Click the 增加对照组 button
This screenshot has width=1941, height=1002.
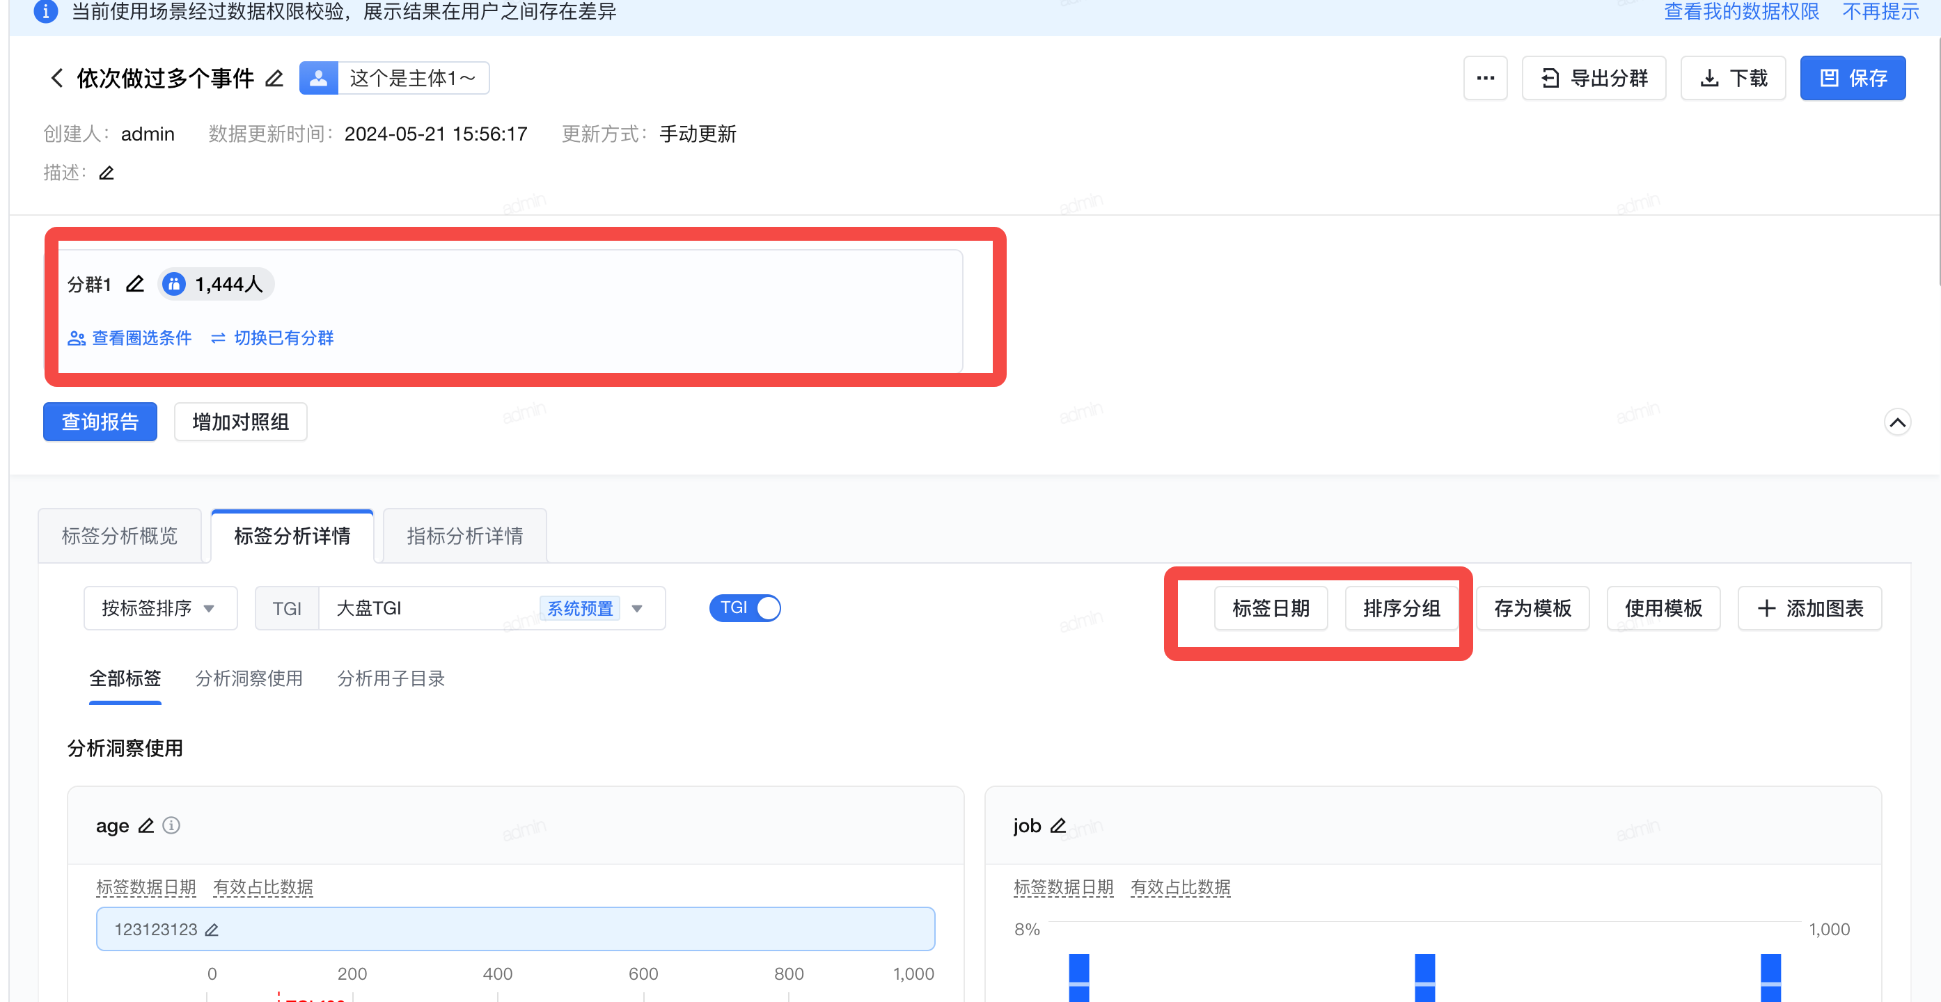click(240, 422)
